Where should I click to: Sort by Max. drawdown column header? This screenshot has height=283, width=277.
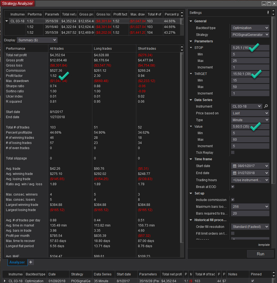pos(137,14)
